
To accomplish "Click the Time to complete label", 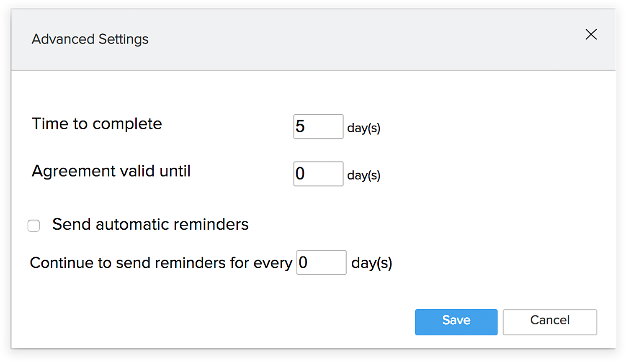I will tap(97, 124).
